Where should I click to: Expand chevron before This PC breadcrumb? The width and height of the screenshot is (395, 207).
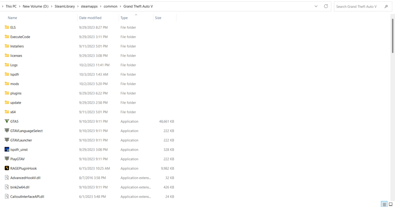3,6
